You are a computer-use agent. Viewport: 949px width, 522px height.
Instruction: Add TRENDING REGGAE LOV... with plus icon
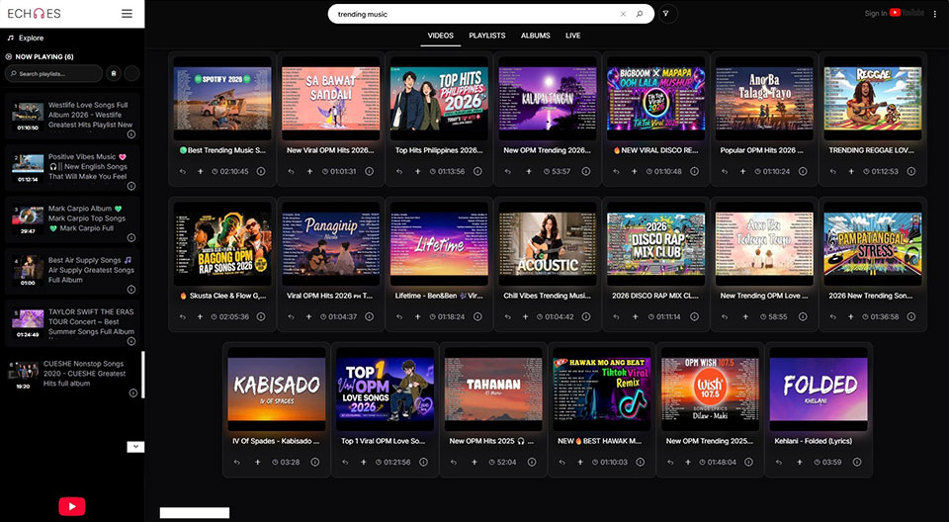(851, 171)
